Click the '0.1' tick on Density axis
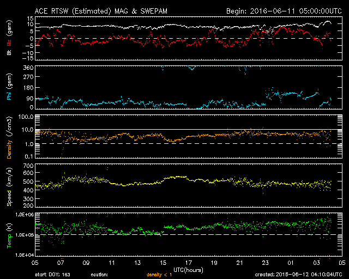The image size is (349, 279). pos(29,156)
